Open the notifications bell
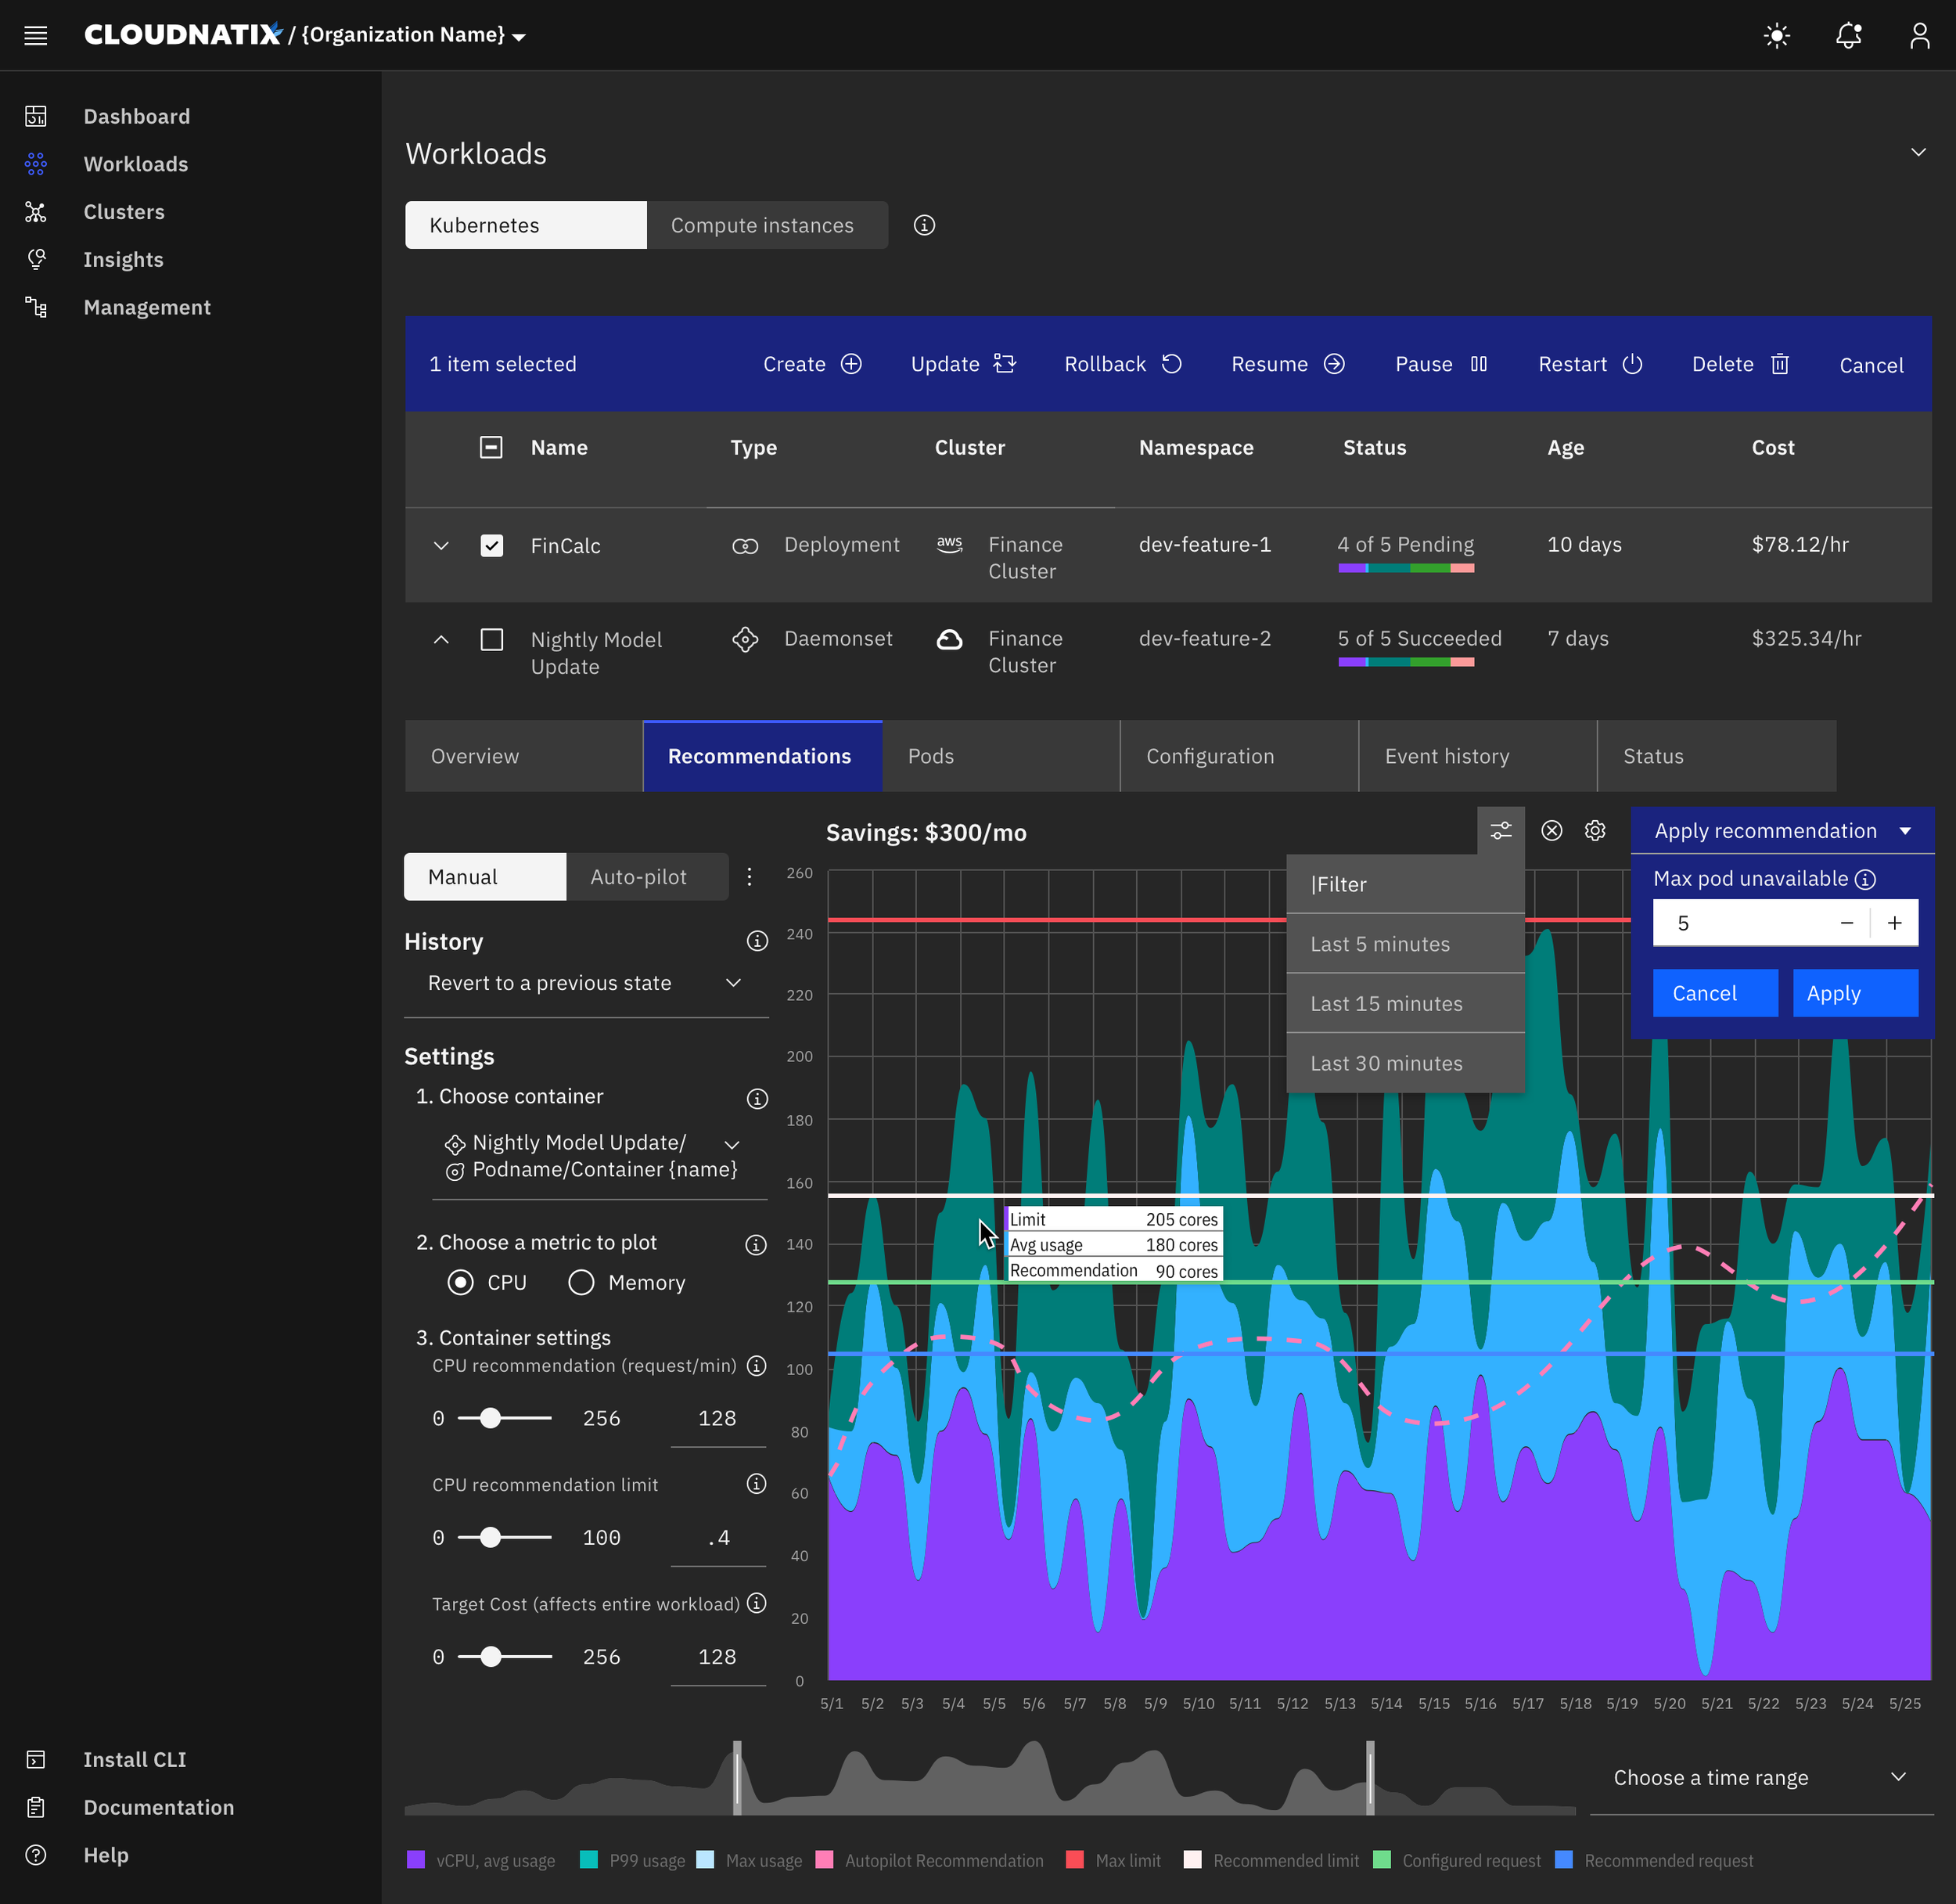Screen dimensions: 1956x1904 point(1849,36)
